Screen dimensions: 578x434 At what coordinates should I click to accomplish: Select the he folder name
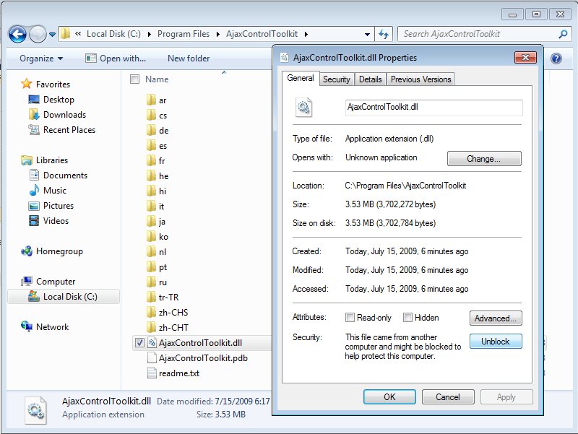(x=164, y=175)
